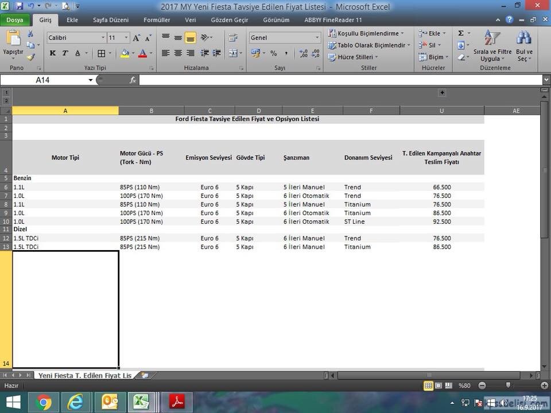Switch to the Gözden Geçir tab
This screenshot has height=413, width=551.
[x=230, y=20]
